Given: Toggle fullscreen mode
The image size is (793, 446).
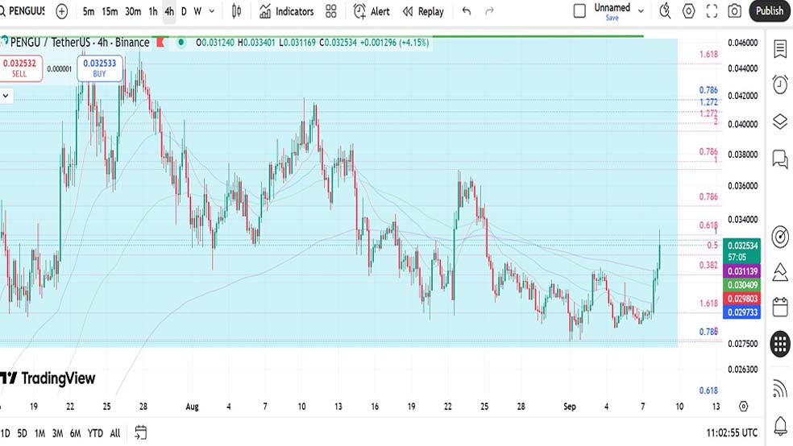Looking at the screenshot, I should [712, 11].
